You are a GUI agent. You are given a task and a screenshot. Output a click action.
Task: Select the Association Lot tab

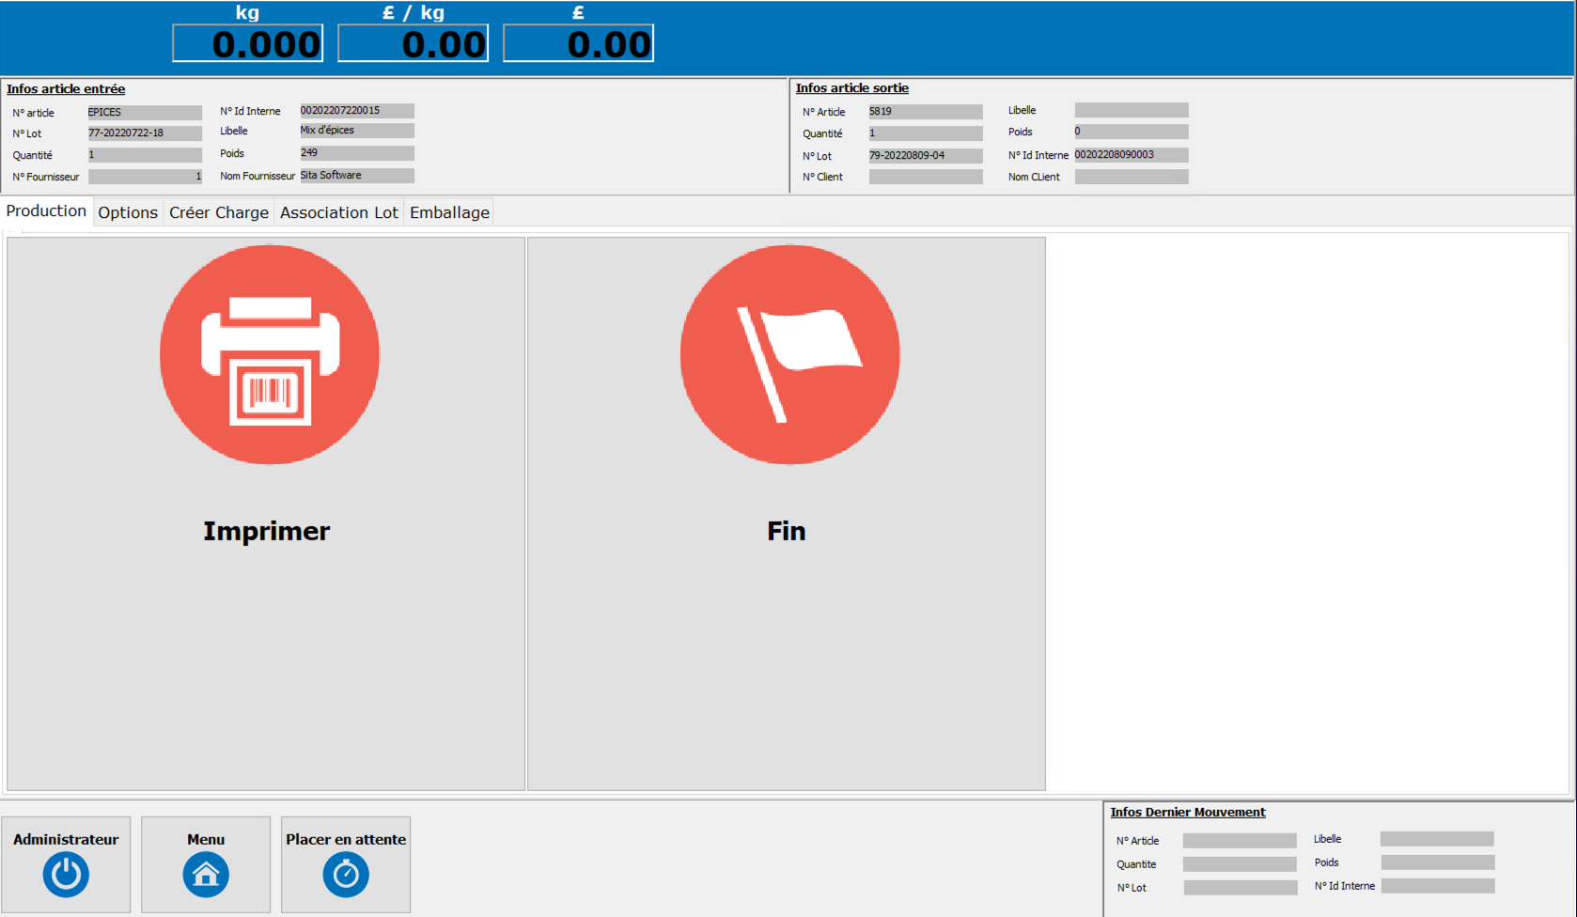tap(339, 212)
